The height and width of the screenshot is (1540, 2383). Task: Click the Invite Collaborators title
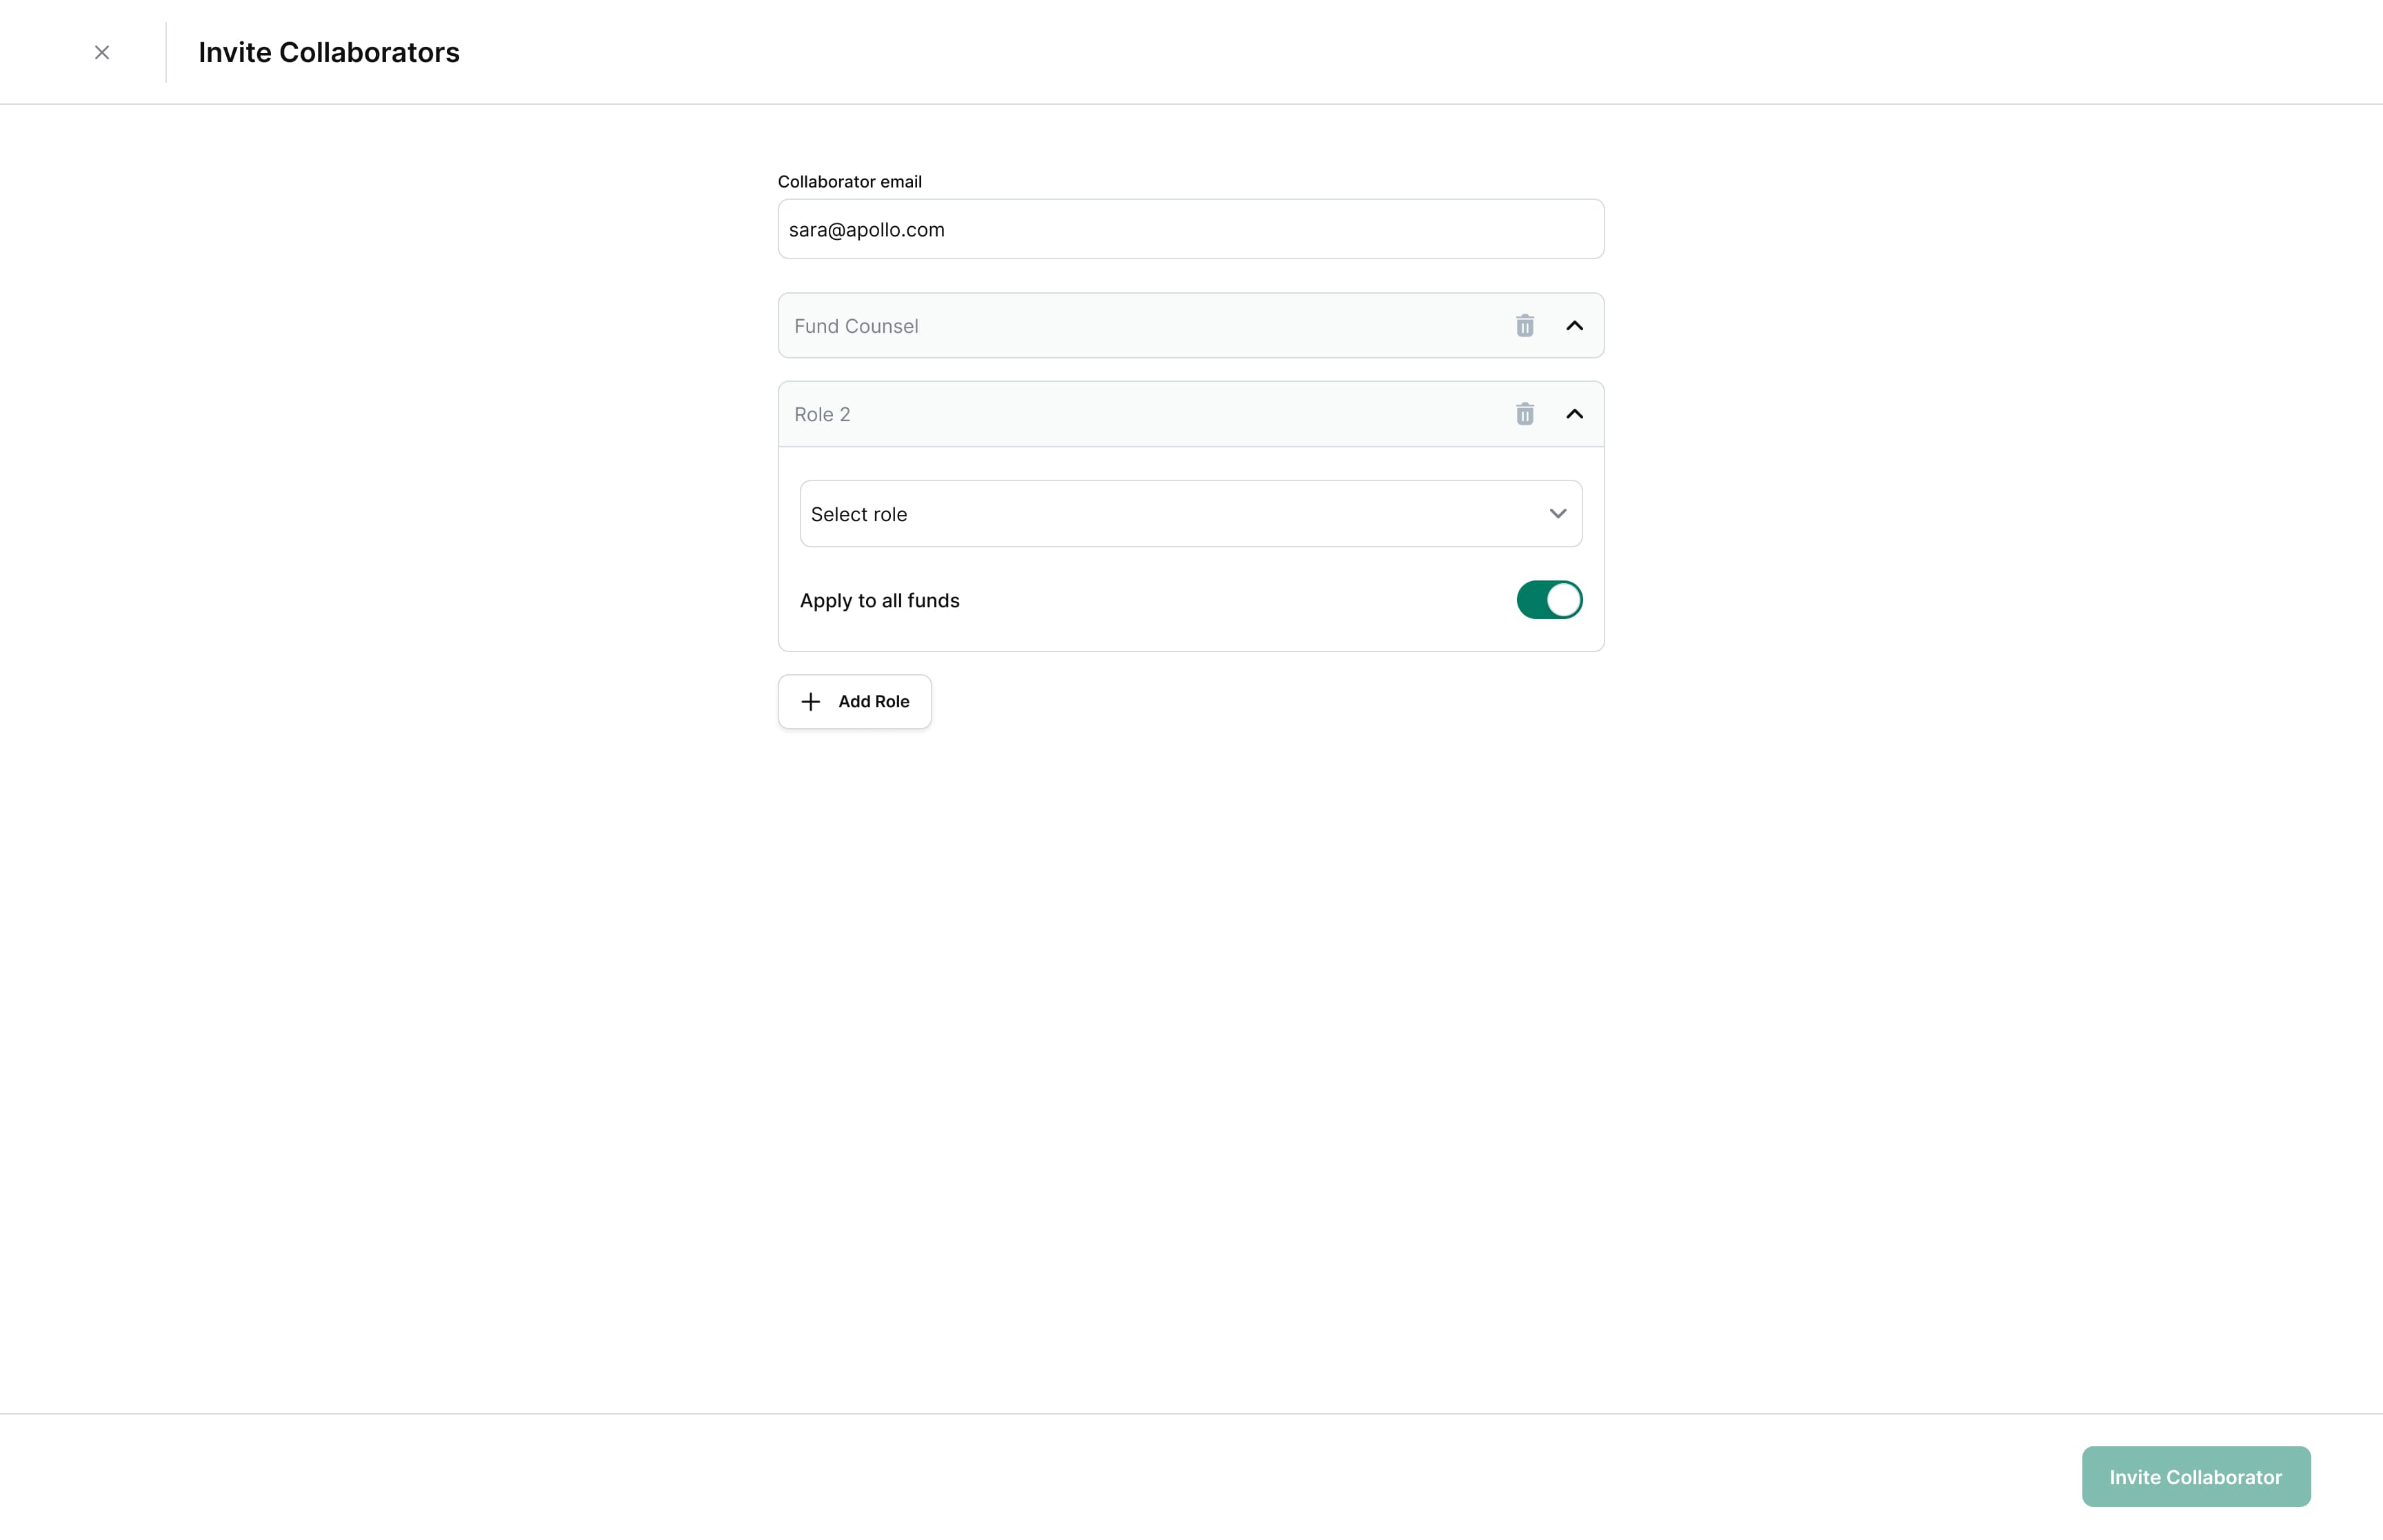329,52
